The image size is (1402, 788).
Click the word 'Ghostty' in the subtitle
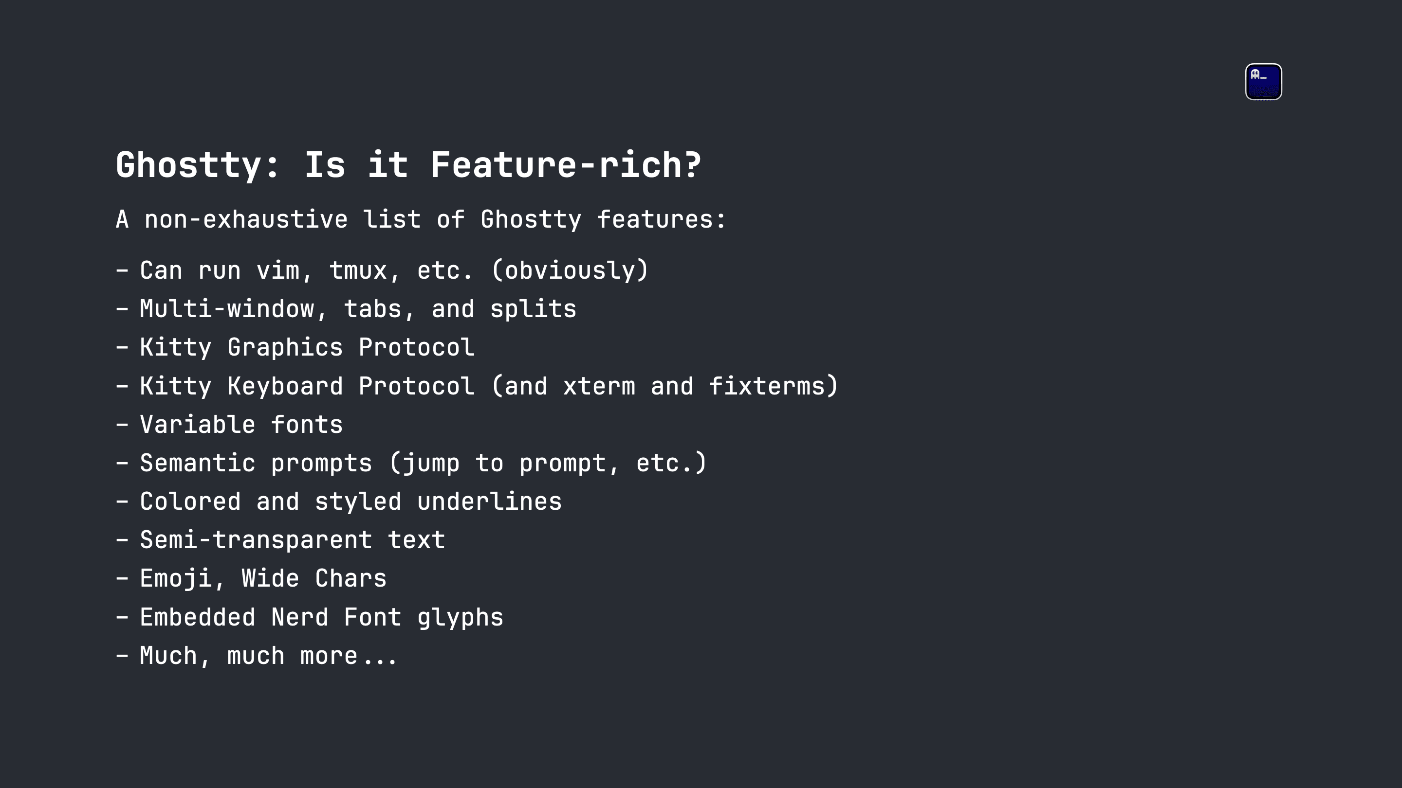531,220
